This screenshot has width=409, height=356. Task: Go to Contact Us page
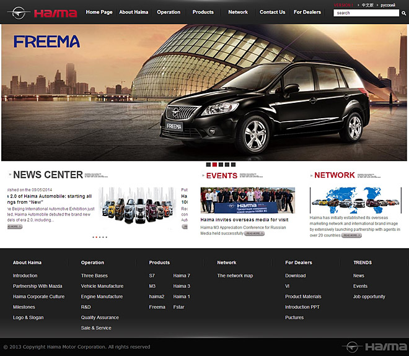click(x=273, y=12)
